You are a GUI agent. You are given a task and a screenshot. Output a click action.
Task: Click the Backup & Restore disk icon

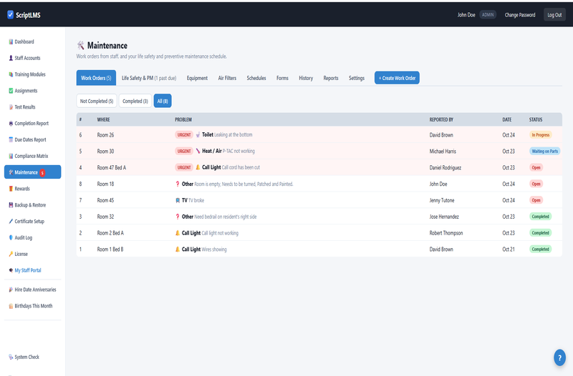(x=11, y=205)
